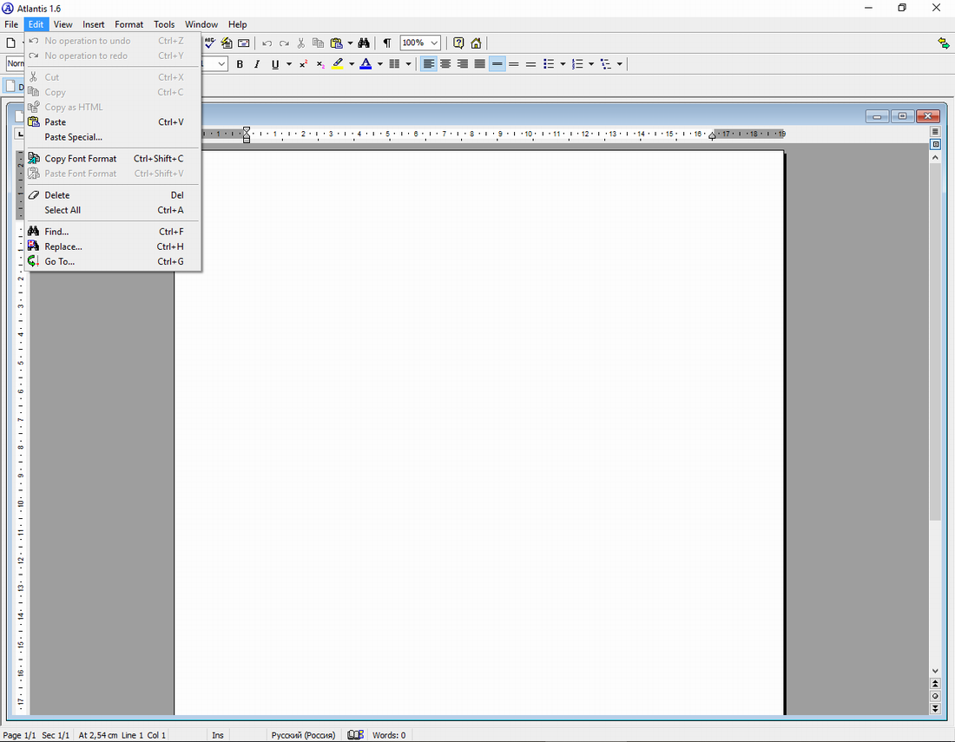This screenshot has height=742, width=955.
Task: Click inside the blank document page
Action: [478, 432]
